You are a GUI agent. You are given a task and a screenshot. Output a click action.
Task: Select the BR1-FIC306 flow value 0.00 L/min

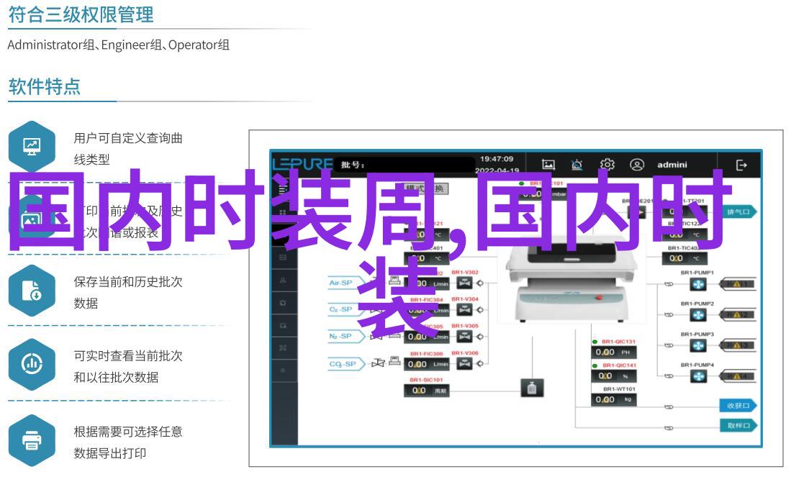point(426,364)
